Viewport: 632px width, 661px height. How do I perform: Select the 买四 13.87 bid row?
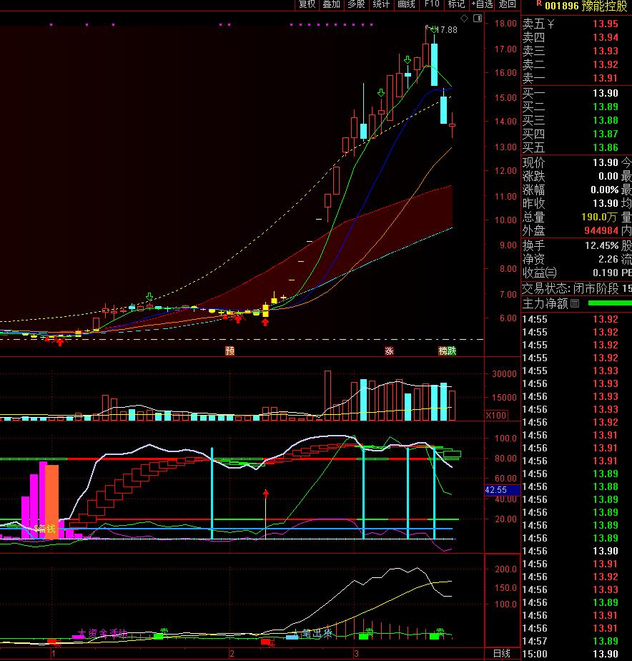tap(576, 134)
